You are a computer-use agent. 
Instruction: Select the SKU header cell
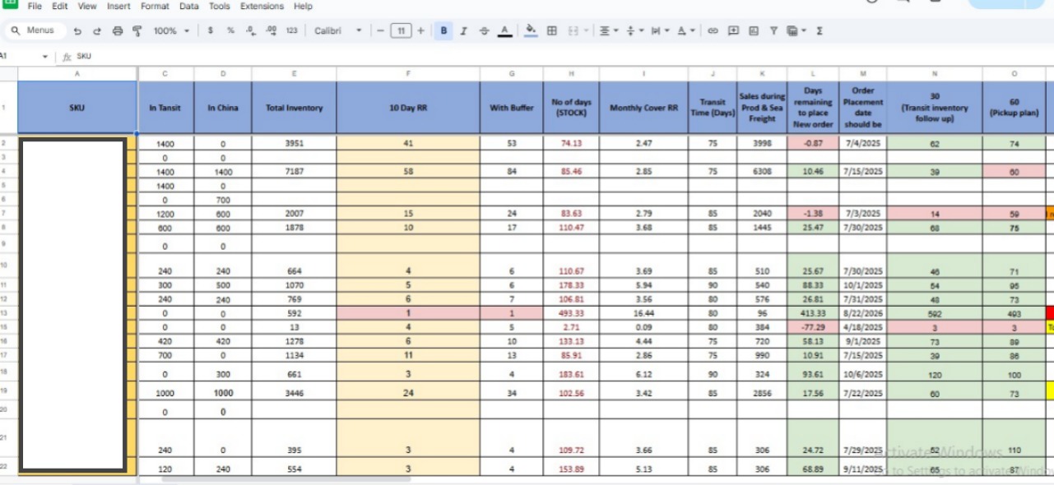click(77, 107)
